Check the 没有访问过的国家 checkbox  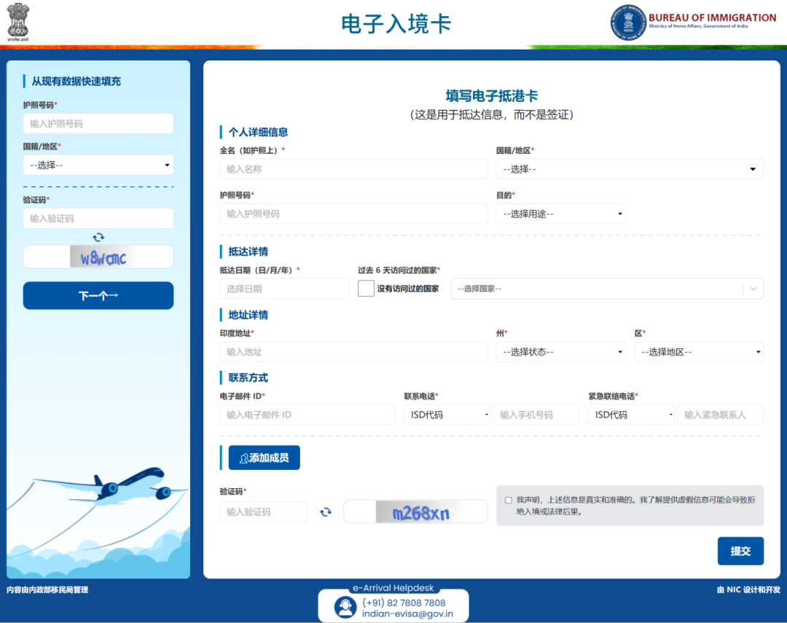(x=366, y=289)
